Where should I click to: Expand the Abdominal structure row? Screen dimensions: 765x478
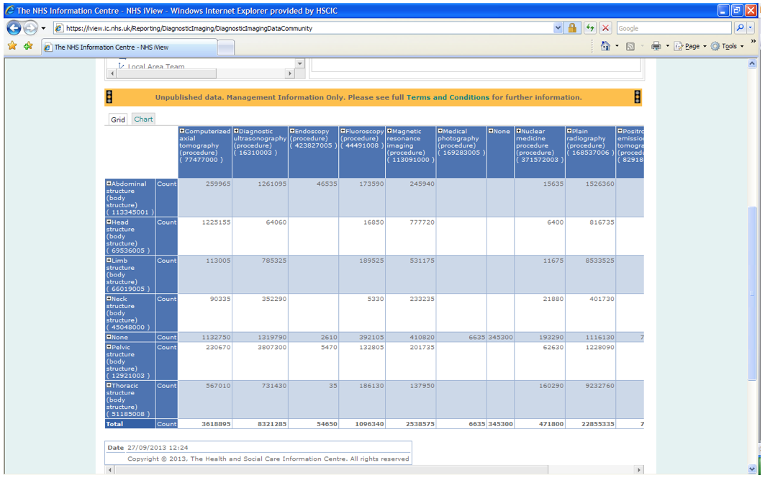click(109, 184)
